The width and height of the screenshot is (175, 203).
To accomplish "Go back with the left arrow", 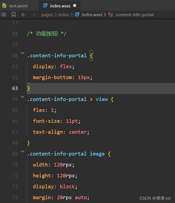I will (24, 15).
